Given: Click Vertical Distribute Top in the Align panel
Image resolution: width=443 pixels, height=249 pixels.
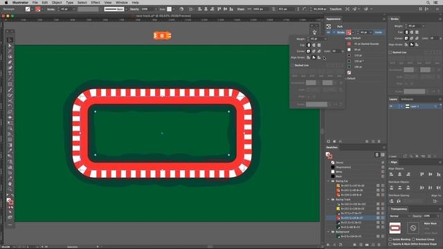Looking at the screenshot, I should (392, 187).
